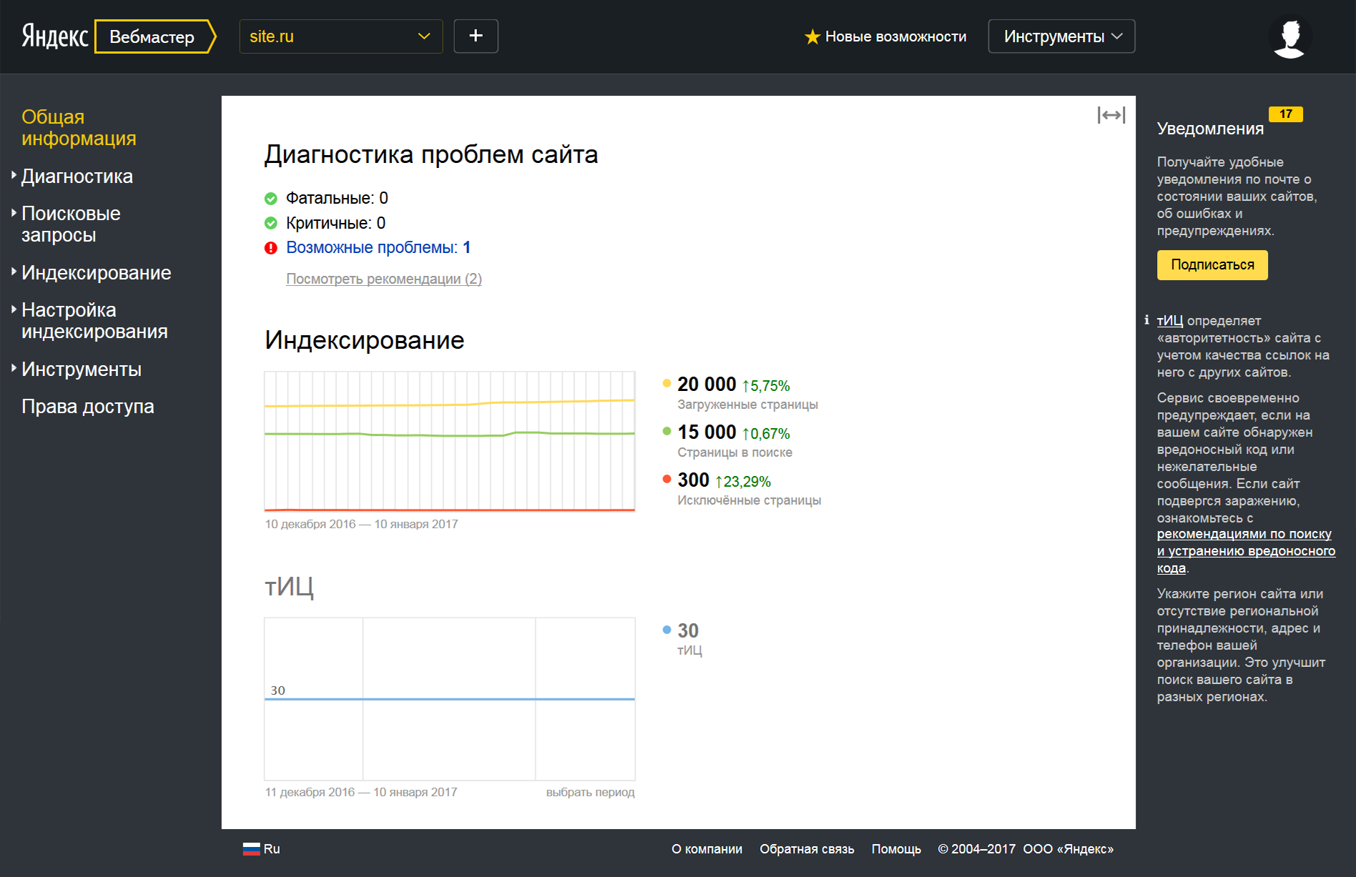Expand the arrow next to Диагностика
1356x877 pixels.
coord(14,174)
